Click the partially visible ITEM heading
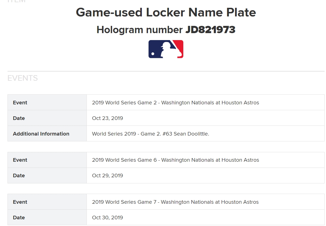The image size is (326, 226). [16, 1]
